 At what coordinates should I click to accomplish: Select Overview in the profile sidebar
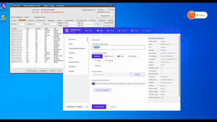pyautogui.click(x=72, y=39)
